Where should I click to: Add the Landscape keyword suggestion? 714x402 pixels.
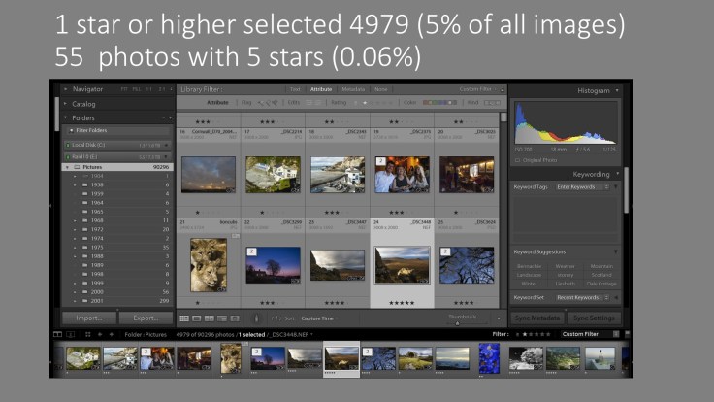(529, 275)
